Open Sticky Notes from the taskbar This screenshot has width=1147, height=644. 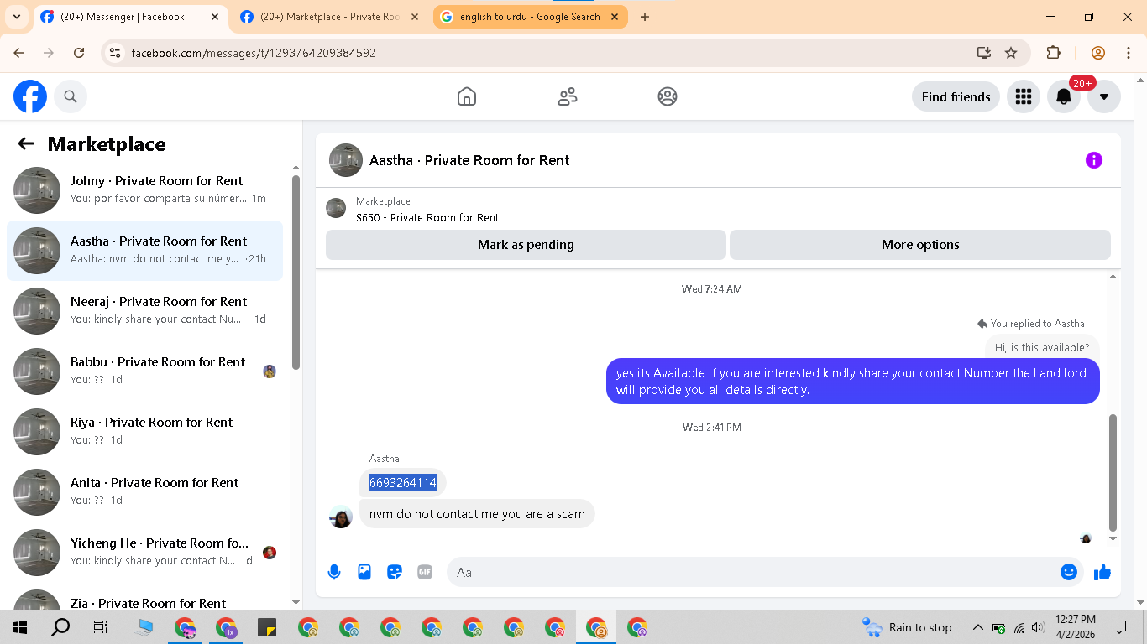267,627
